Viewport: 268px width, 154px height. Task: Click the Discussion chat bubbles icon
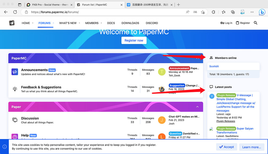tap(15, 120)
